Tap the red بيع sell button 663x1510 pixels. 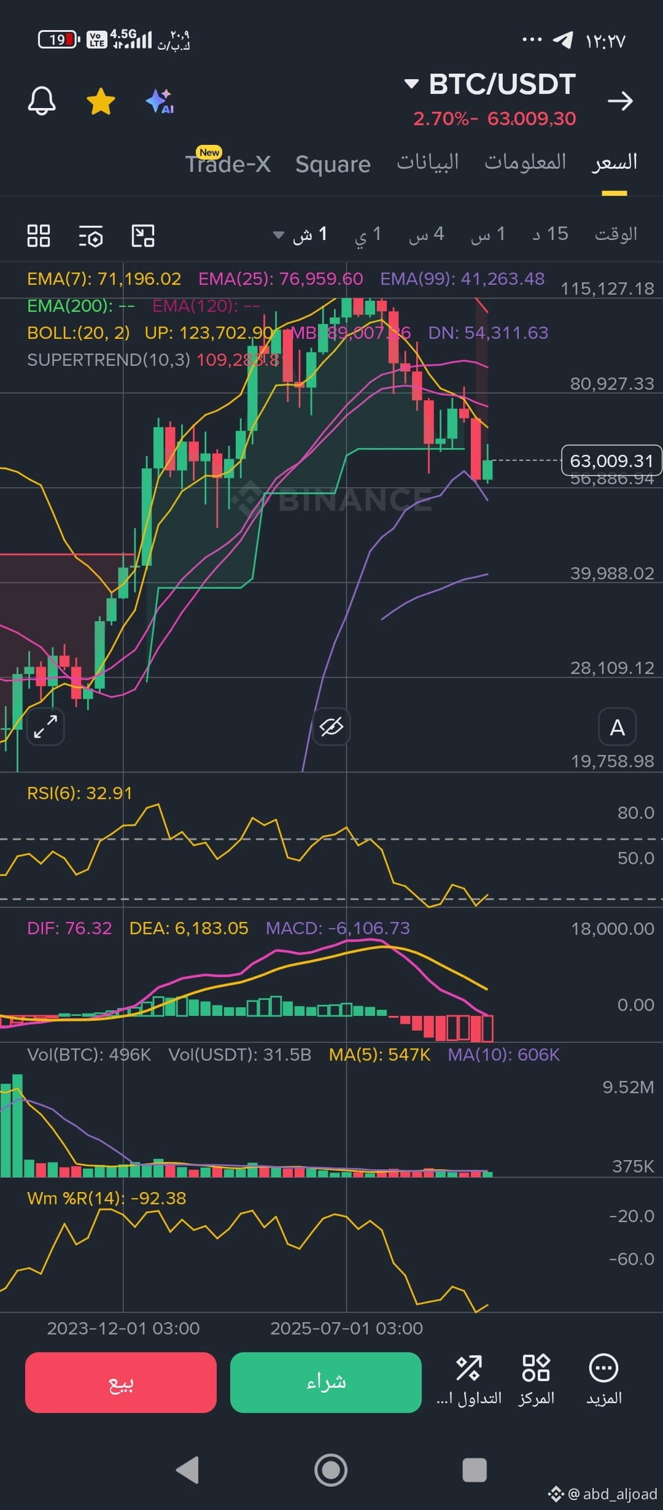(x=121, y=1382)
